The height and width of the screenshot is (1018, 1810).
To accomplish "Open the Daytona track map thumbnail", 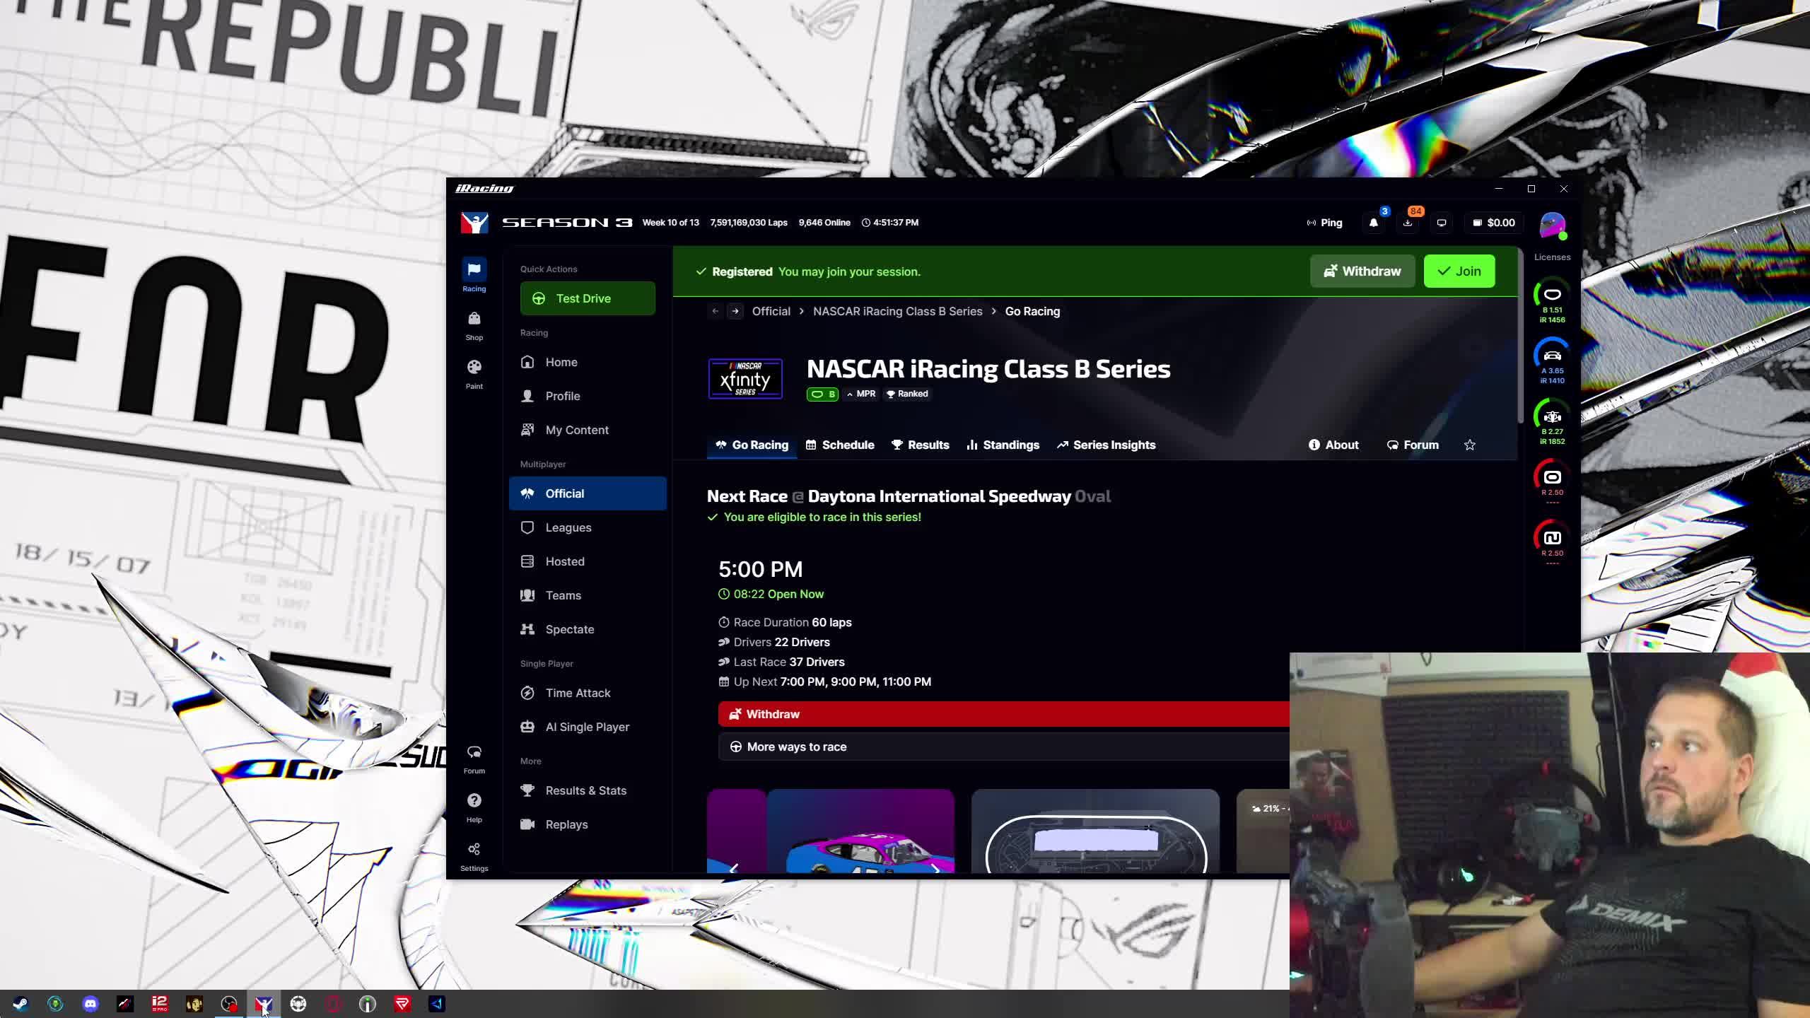I will (x=1095, y=834).
